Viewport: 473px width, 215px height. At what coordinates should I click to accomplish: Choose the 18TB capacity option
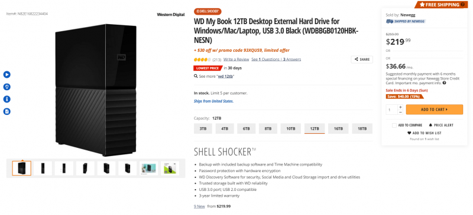[362, 128]
